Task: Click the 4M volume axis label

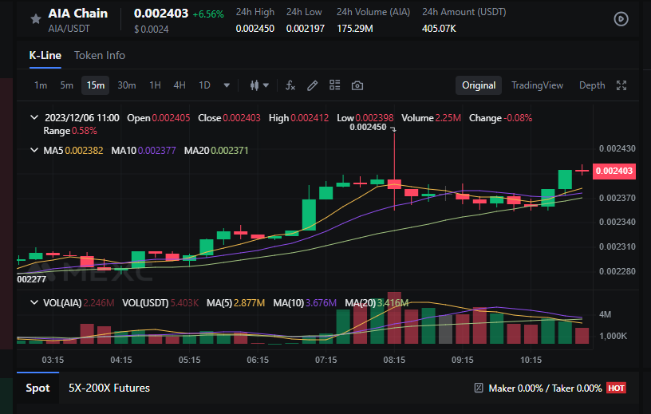Action: point(605,314)
